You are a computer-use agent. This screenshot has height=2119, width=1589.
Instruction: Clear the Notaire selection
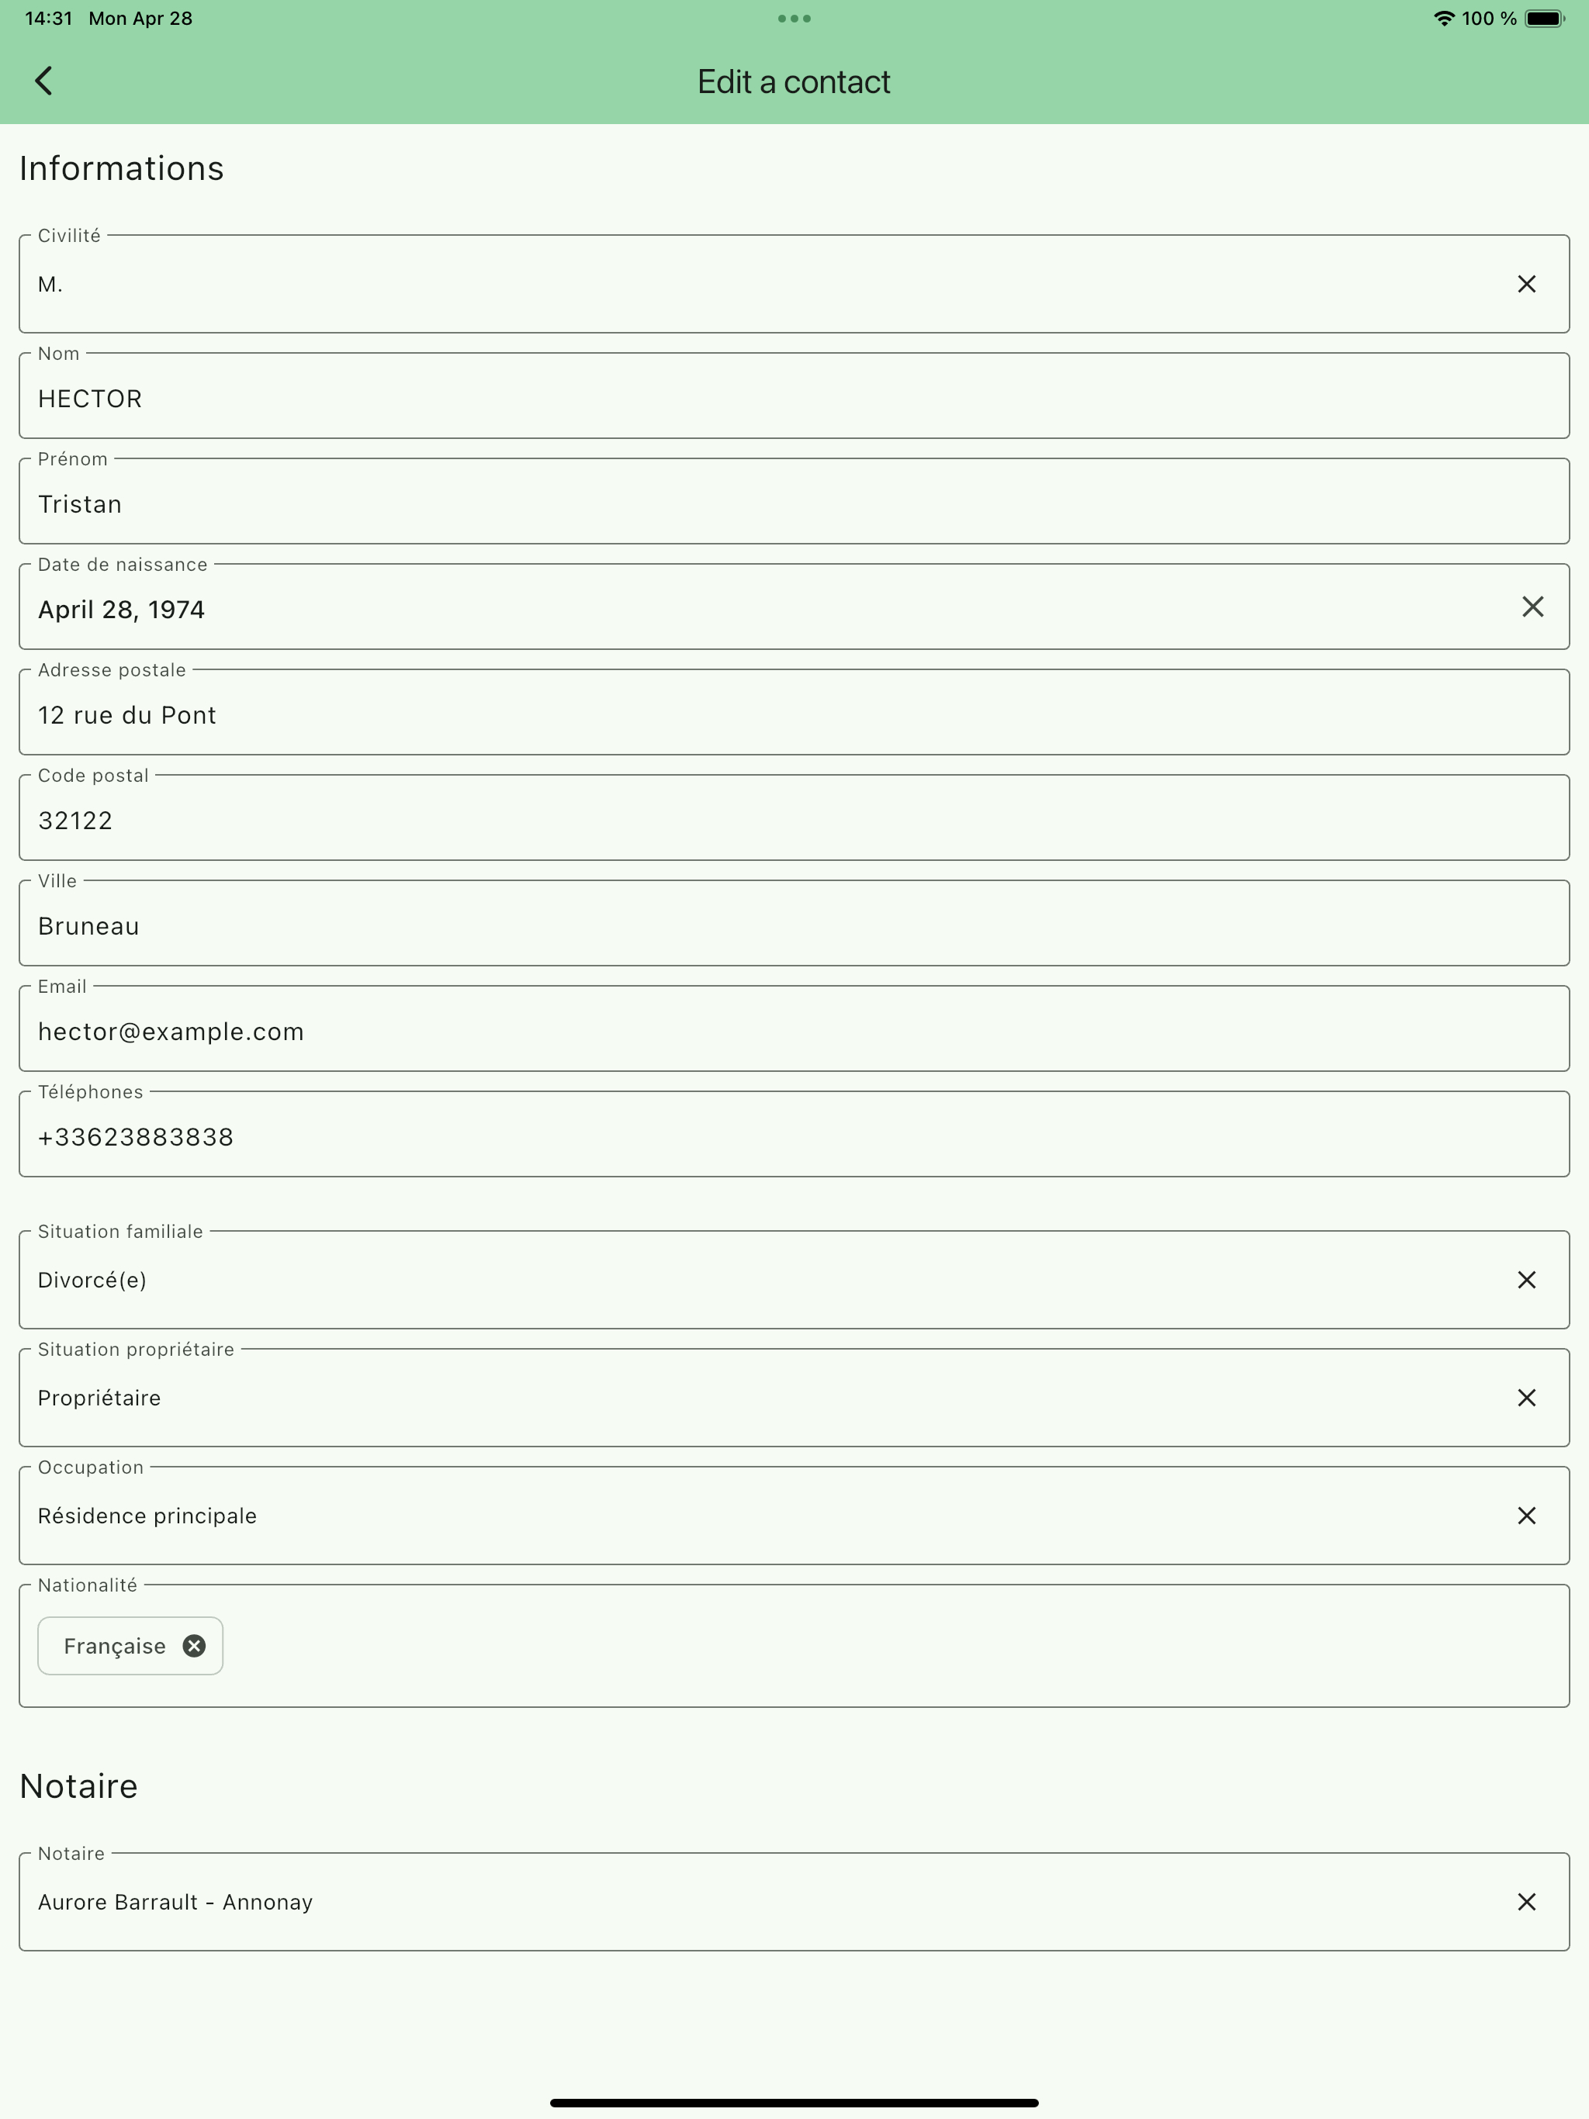pos(1527,1902)
